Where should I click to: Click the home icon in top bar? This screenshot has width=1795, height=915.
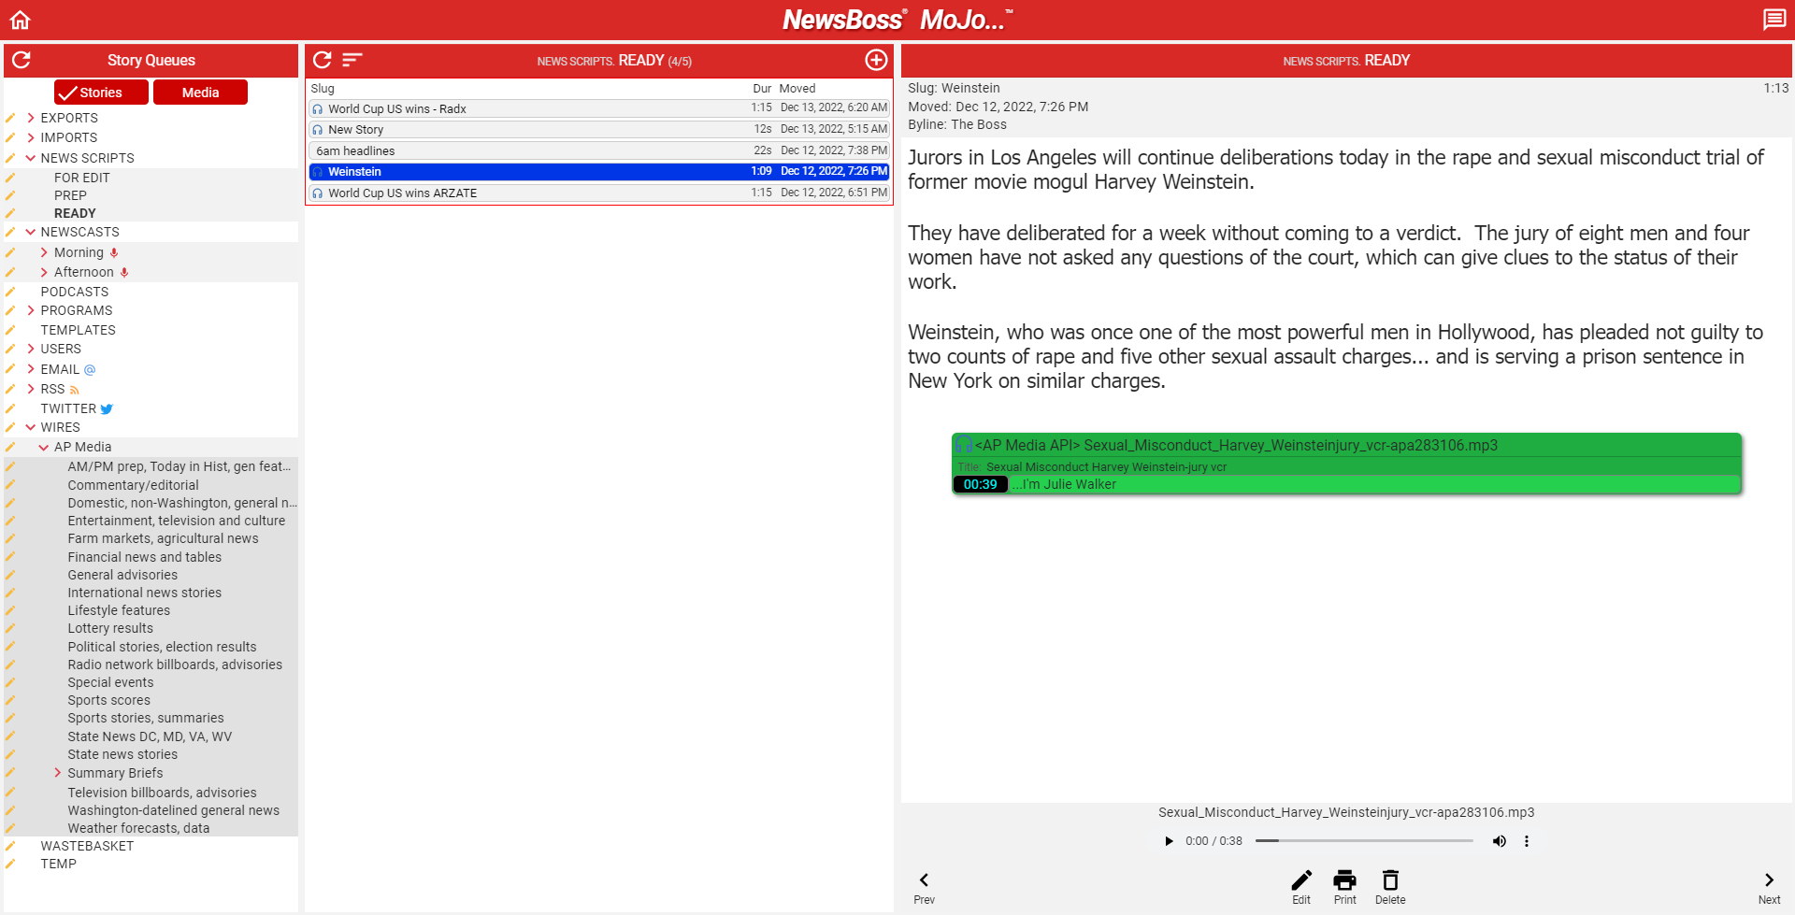point(21,20)
